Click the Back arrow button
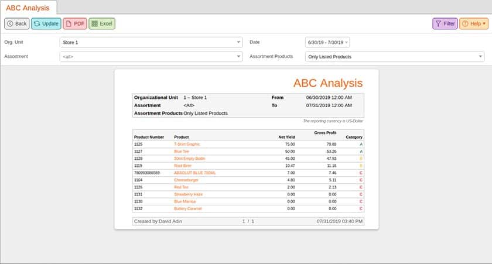 (x=17, y=24)
